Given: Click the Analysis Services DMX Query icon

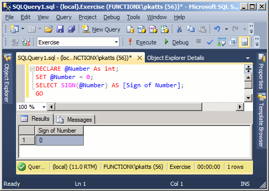Looking at the screenshot, I should click(x=153, y=29).
